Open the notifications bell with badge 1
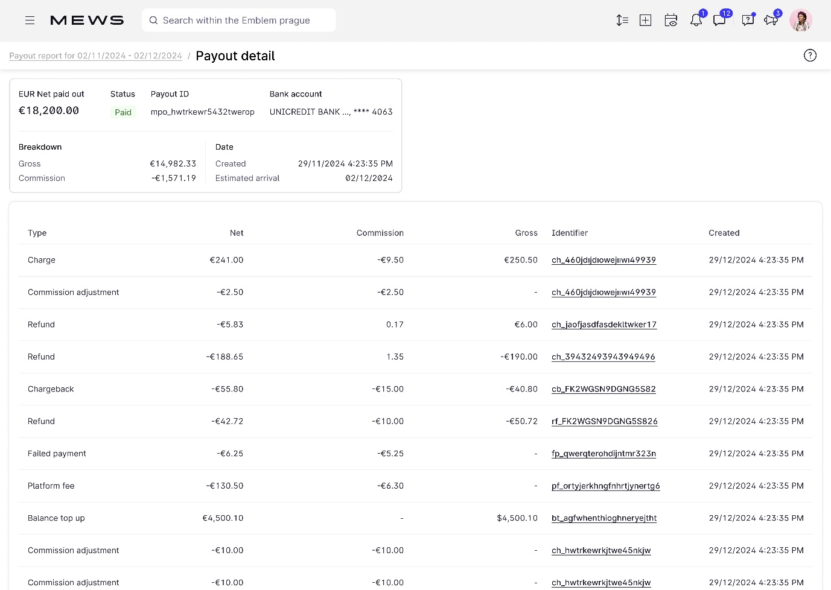The image size is (831, 590). coord(695,20)
